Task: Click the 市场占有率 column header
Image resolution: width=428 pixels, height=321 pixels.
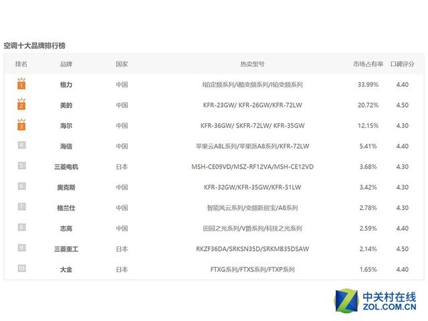Action: click(368, 64)
